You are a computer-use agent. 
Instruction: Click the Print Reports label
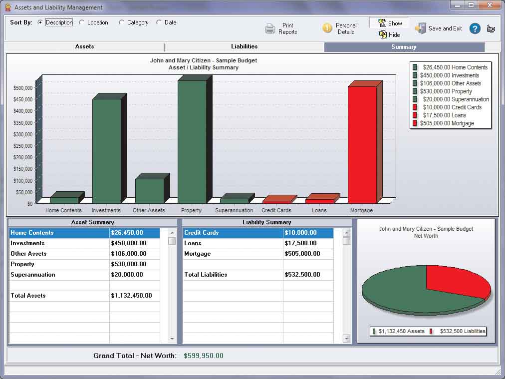point(287,28)
